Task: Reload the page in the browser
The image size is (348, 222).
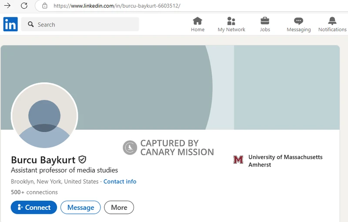Action: [24, 6]
